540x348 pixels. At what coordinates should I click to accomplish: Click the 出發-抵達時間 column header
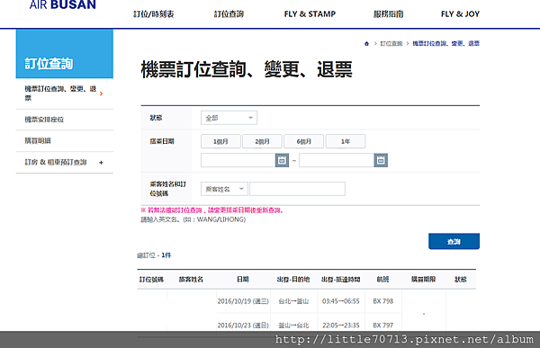pos(340,280)
